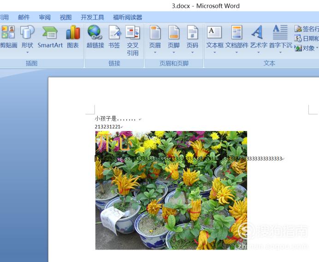The width and height of the screenshot is (319, 262).
Task: Expand the 页码 dropdown arrow
Action: click(x=192, y=53)
